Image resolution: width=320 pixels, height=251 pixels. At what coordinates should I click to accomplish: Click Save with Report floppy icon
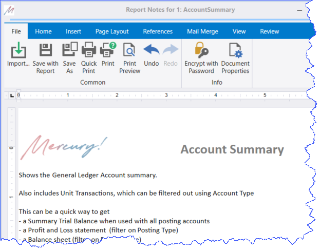(46, 50)
